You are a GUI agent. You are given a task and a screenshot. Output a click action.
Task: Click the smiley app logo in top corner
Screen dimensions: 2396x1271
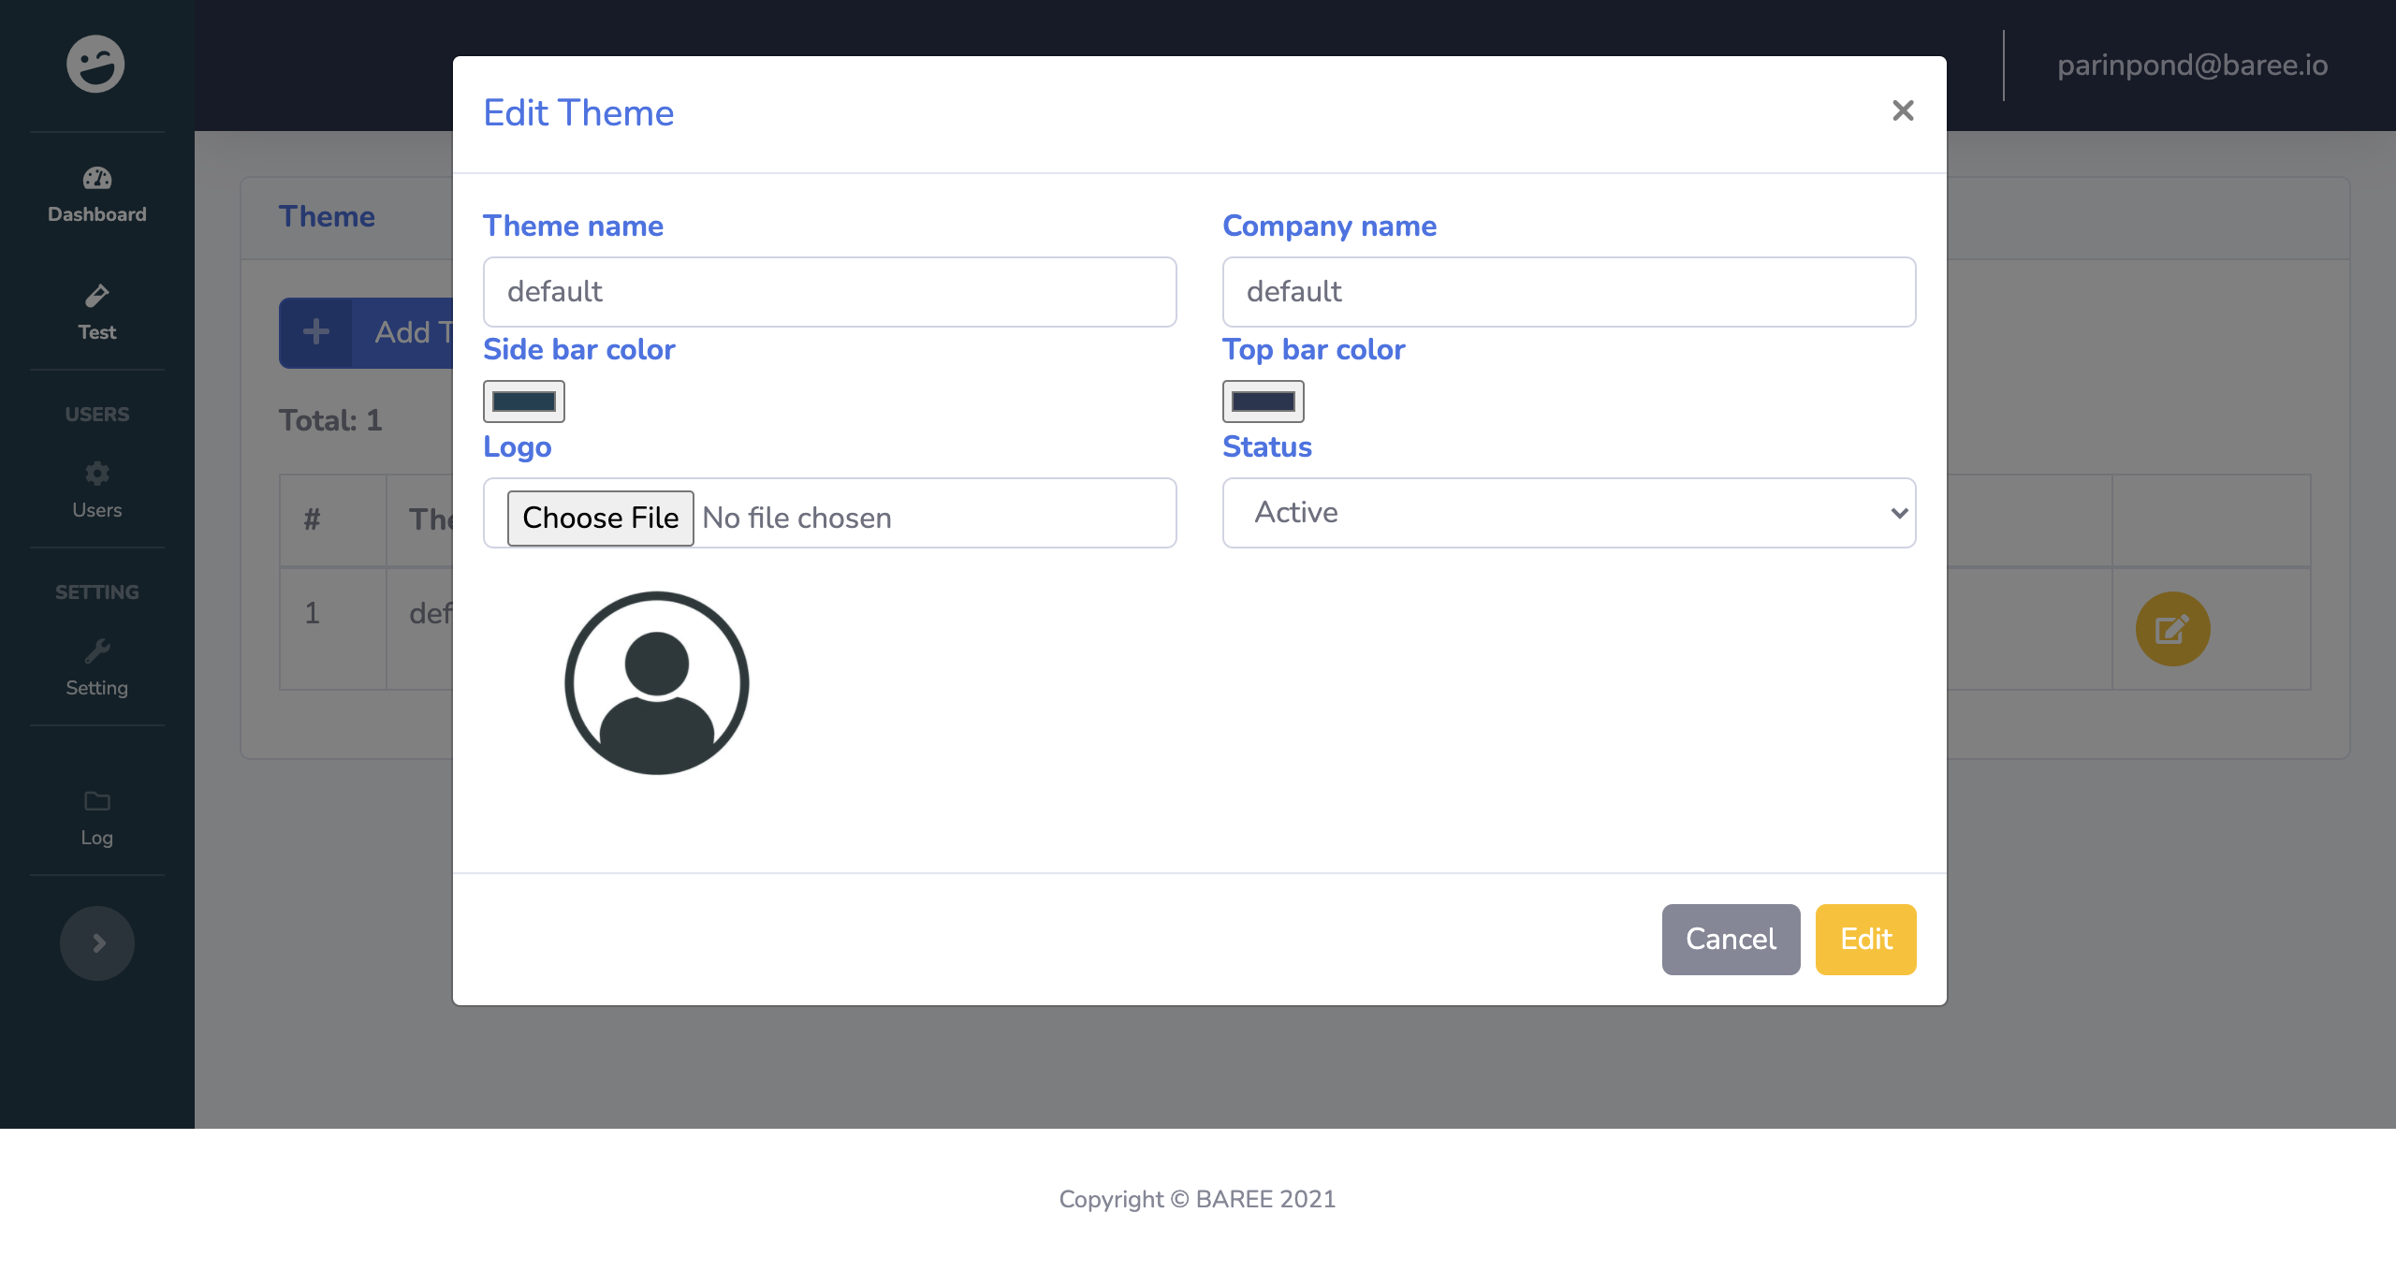pos(96,64)
